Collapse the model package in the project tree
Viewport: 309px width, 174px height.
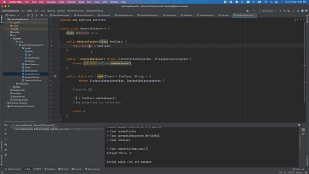pos(20,48)
